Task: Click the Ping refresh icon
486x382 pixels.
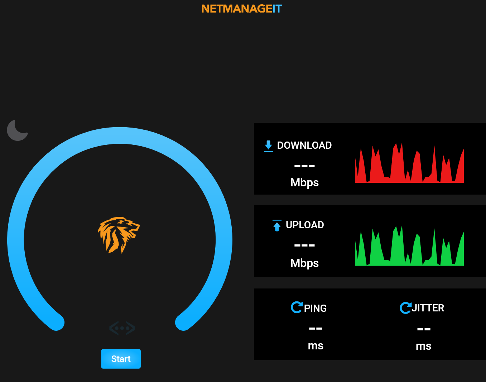Action: pos(297,307)
